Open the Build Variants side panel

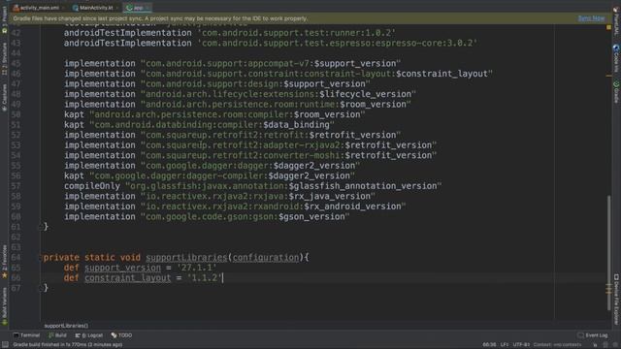(4, 306)
